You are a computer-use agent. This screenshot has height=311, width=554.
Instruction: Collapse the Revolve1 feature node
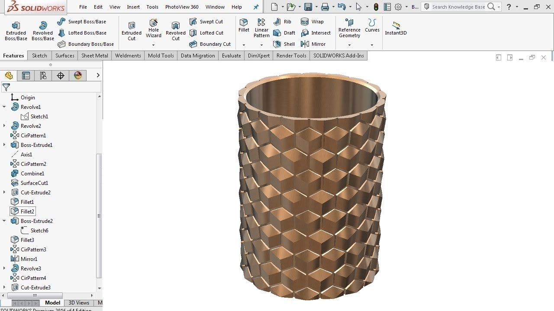tap(4, 107)
